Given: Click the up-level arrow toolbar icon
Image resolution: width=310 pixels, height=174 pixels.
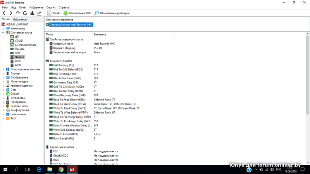Looking at the screenshot, I should click(x=18, y=13).
